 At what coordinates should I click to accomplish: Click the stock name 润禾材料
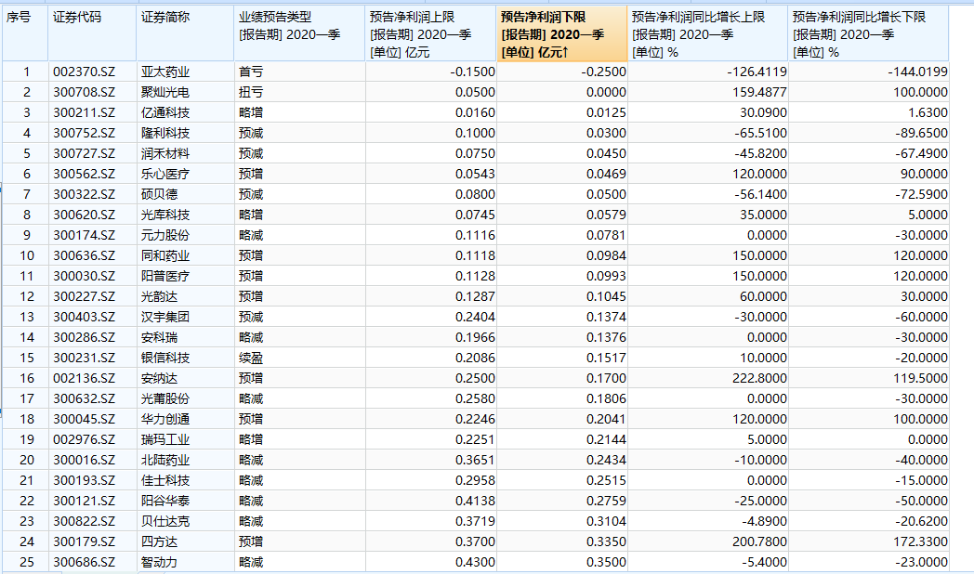coord(165,154)
